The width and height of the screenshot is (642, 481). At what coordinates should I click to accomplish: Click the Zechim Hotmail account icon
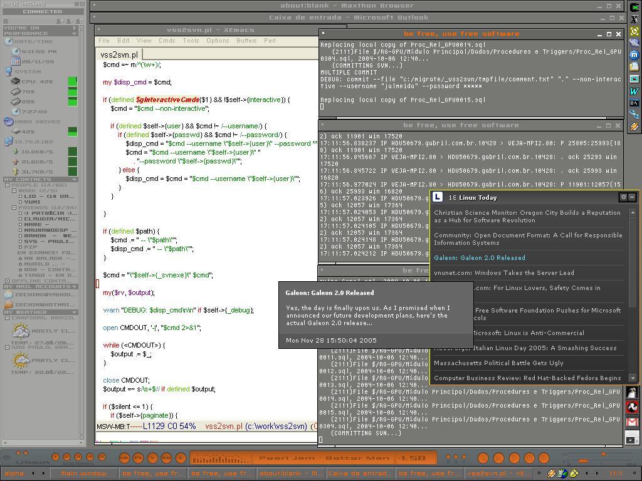pos(9,305)
